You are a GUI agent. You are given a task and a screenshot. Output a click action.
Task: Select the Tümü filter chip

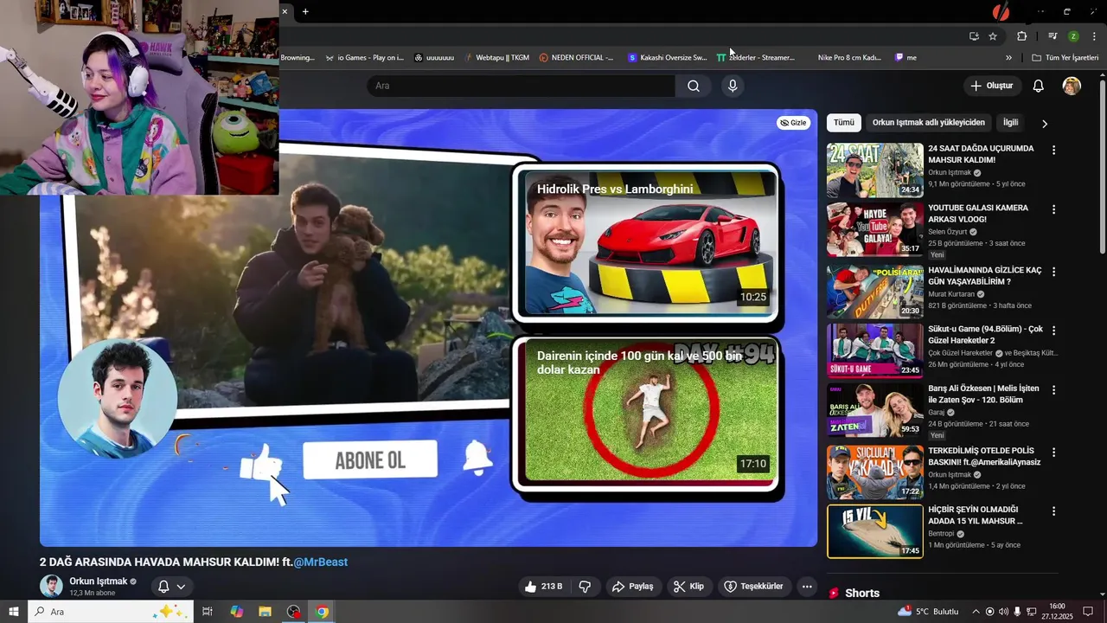[x=844, y=123]
